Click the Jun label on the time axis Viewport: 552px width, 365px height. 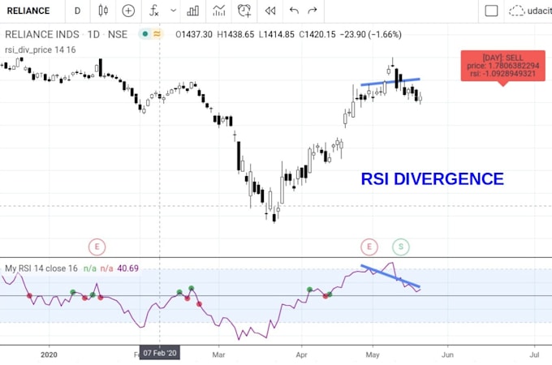point(447,354)
